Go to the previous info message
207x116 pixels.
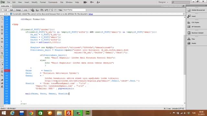pyautogui.click(x=2, y=14)
